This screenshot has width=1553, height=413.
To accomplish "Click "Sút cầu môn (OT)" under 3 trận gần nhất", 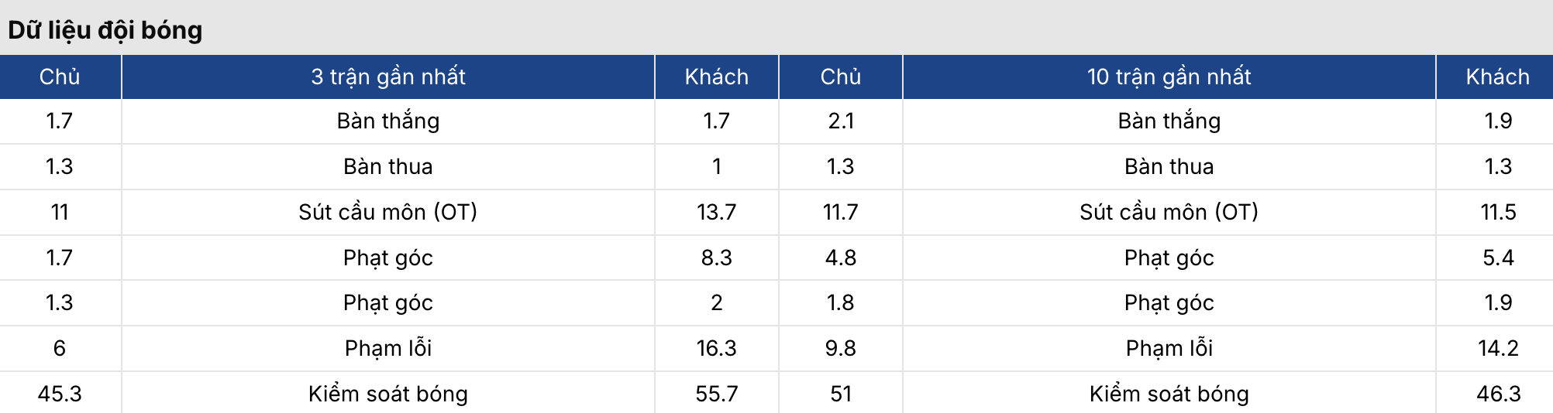I will pyautogui.click(x=388, y=212).
